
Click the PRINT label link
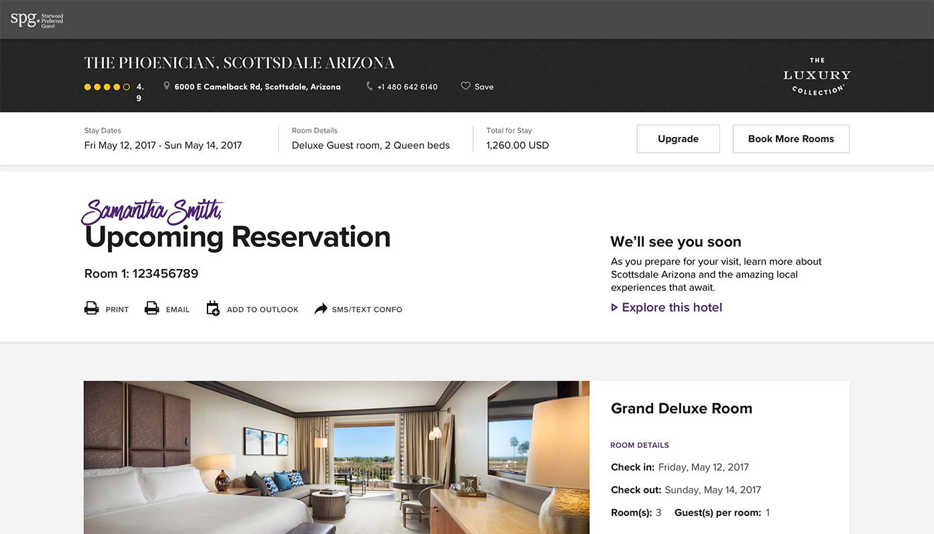117,310
